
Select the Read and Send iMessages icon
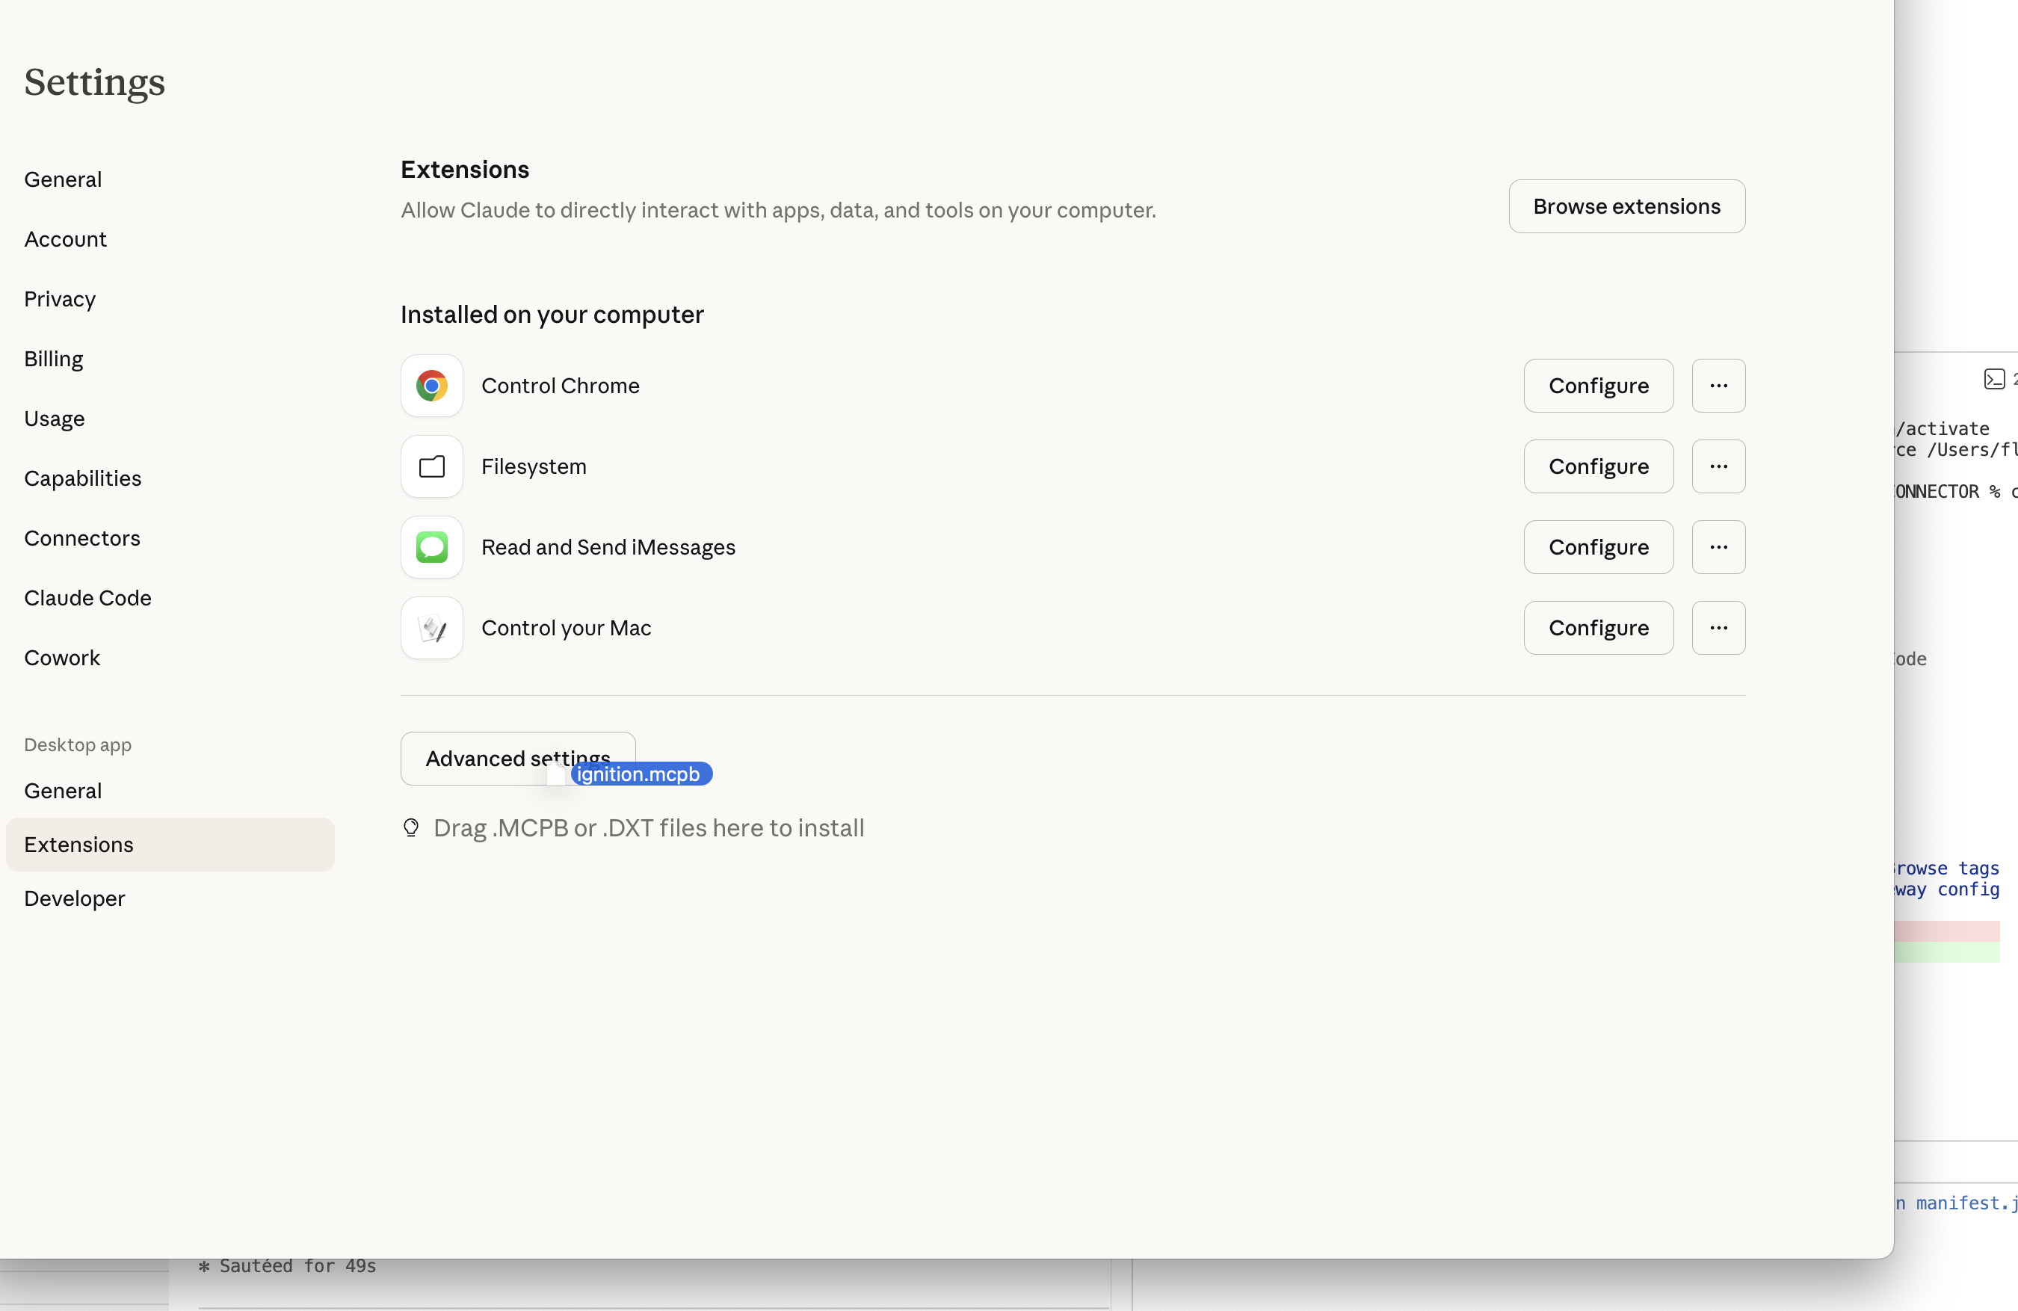click(x=431, y=547)
